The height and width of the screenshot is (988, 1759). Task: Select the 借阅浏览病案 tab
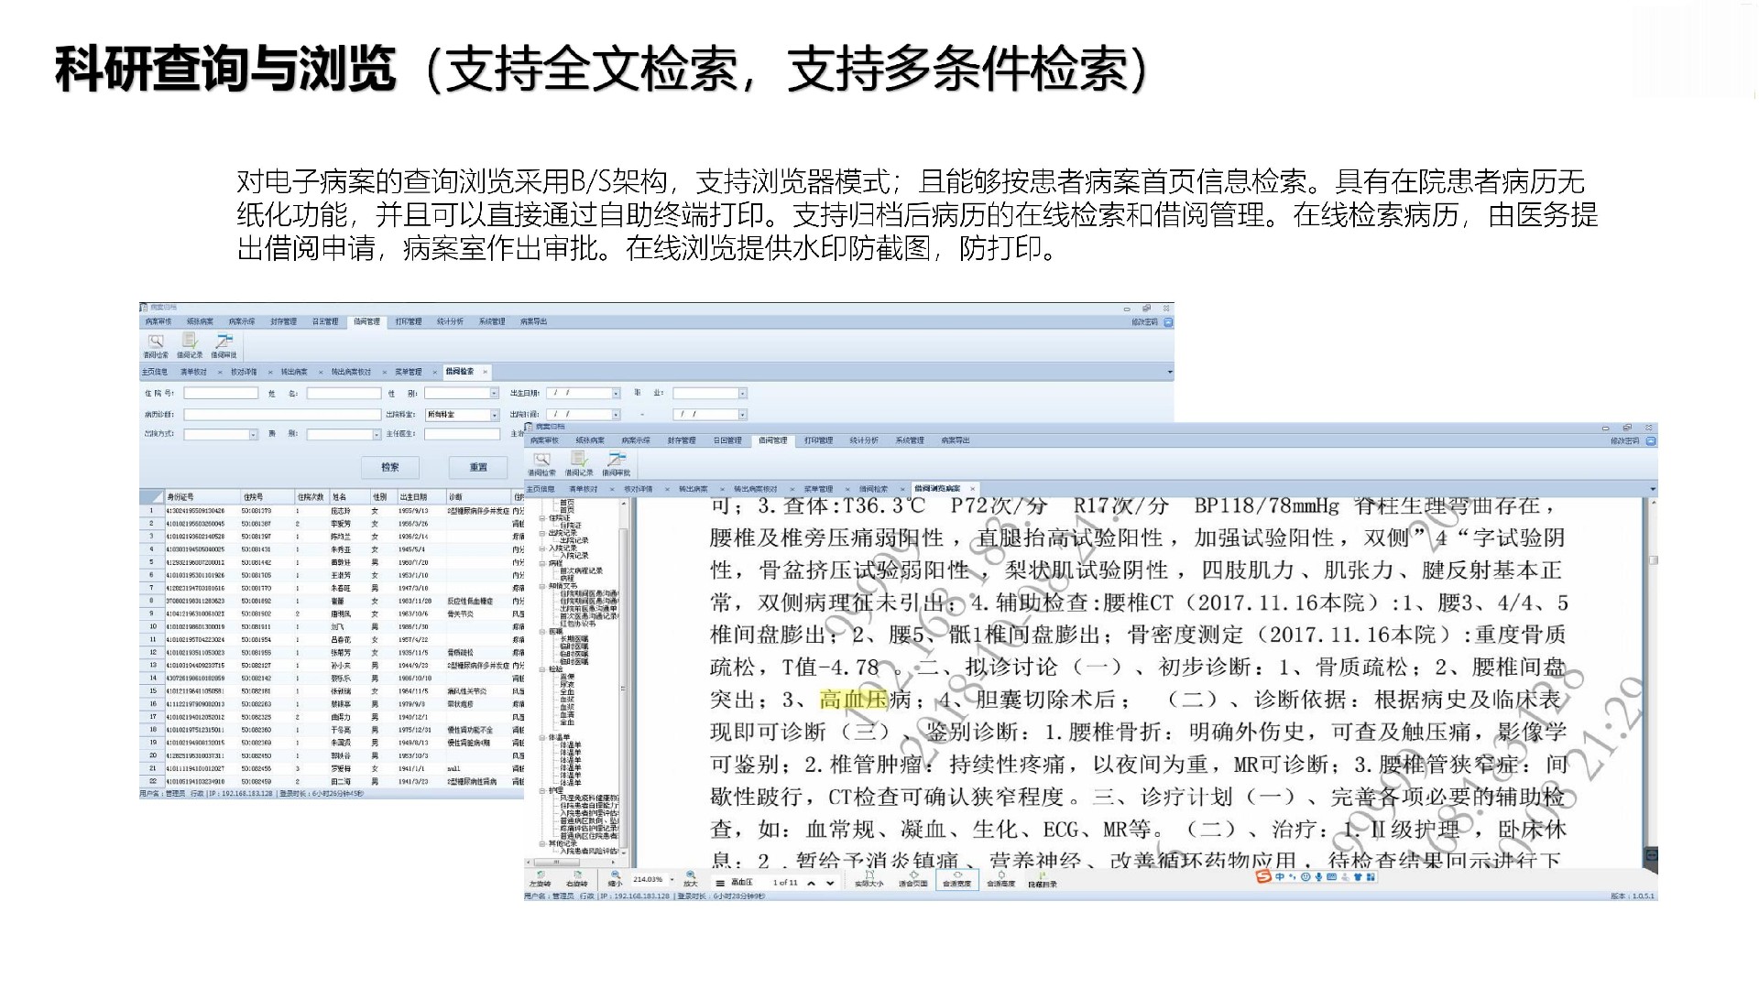(937, 489)
